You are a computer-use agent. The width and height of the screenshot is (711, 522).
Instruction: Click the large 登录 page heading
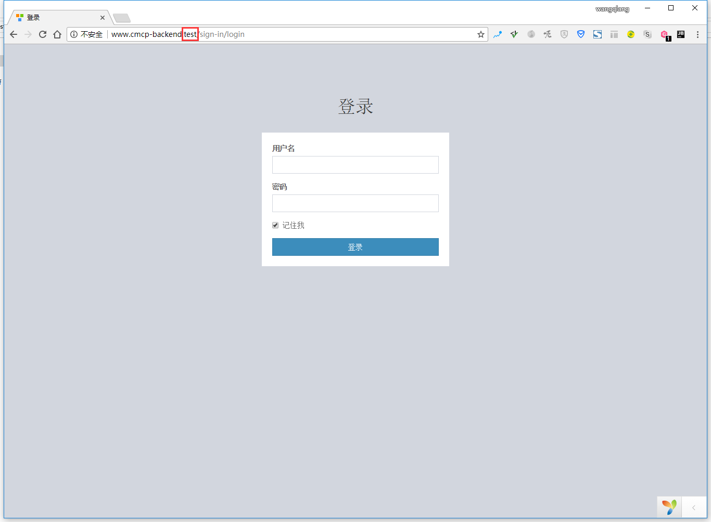[x=355, y=107]
